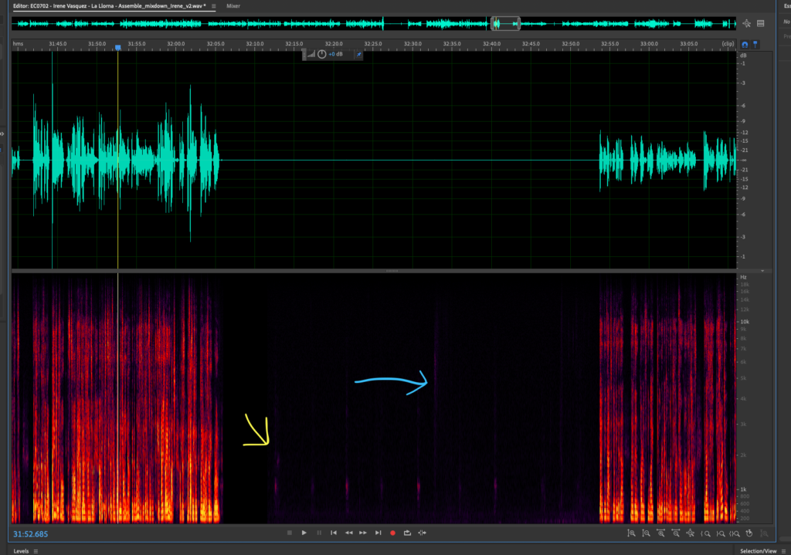Click the Selection/View panel tab
Image resolution: width=791 pixels, height=555 pixels.
[x=759, y=551]
